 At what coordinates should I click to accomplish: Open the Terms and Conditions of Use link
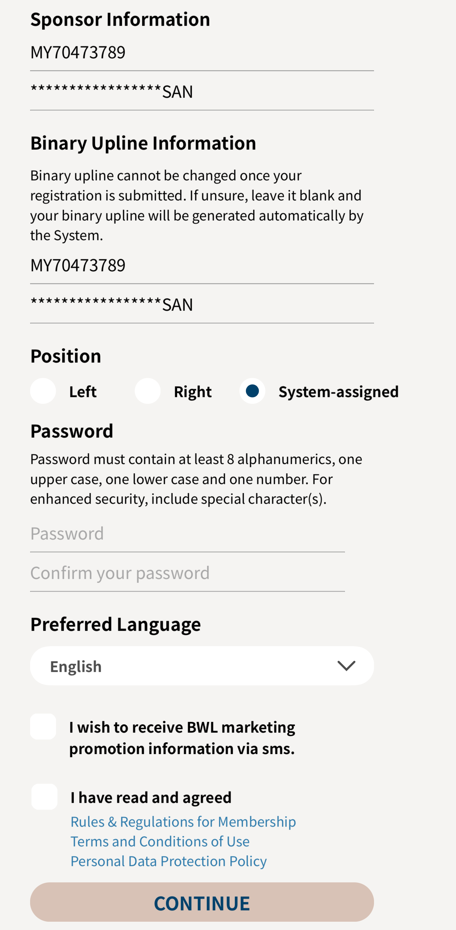tap(160, 841)
